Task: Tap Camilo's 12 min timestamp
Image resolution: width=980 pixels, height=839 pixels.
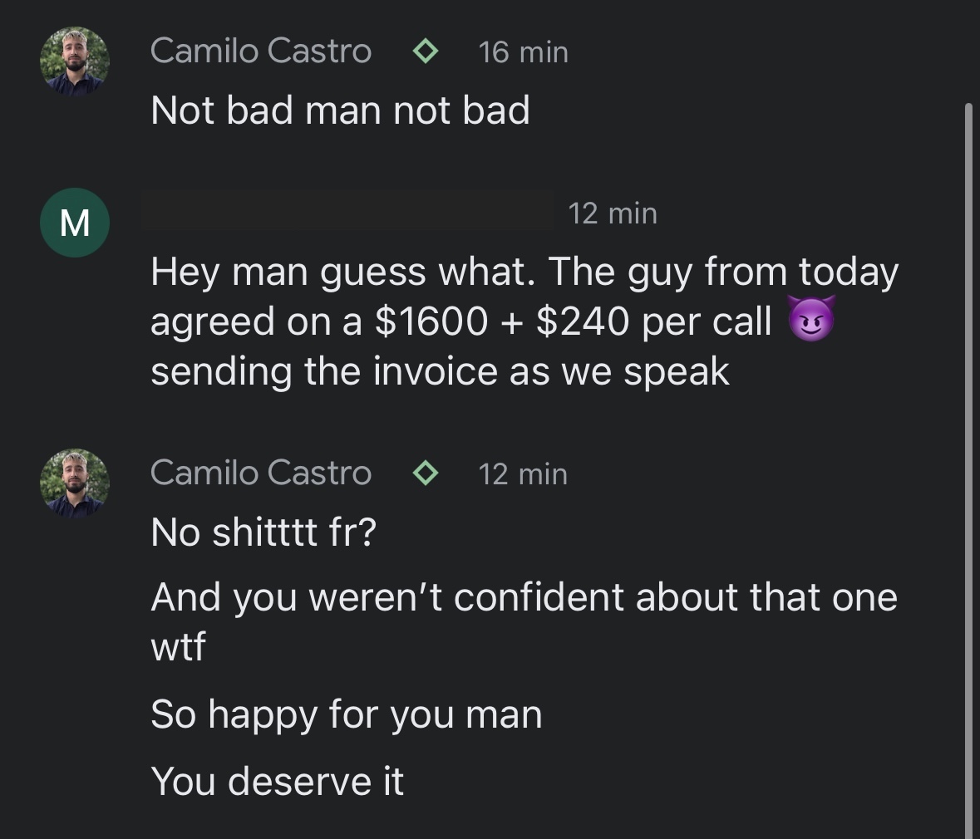Action: [x=523, y=474]
